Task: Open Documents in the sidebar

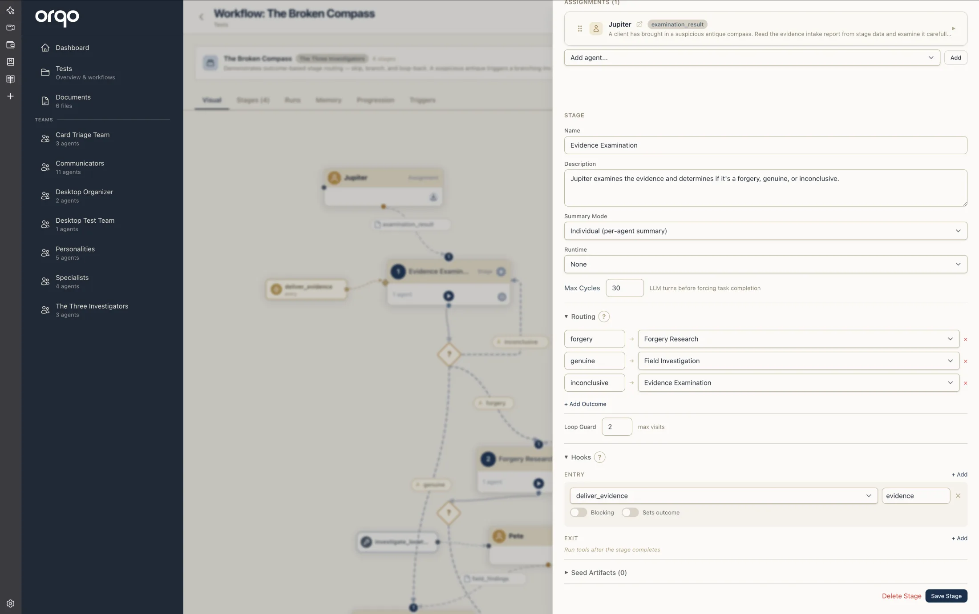Action: pyautogui.click(x=102, y=101)
